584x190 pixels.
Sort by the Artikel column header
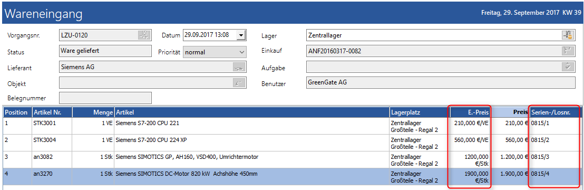(252, 112)
